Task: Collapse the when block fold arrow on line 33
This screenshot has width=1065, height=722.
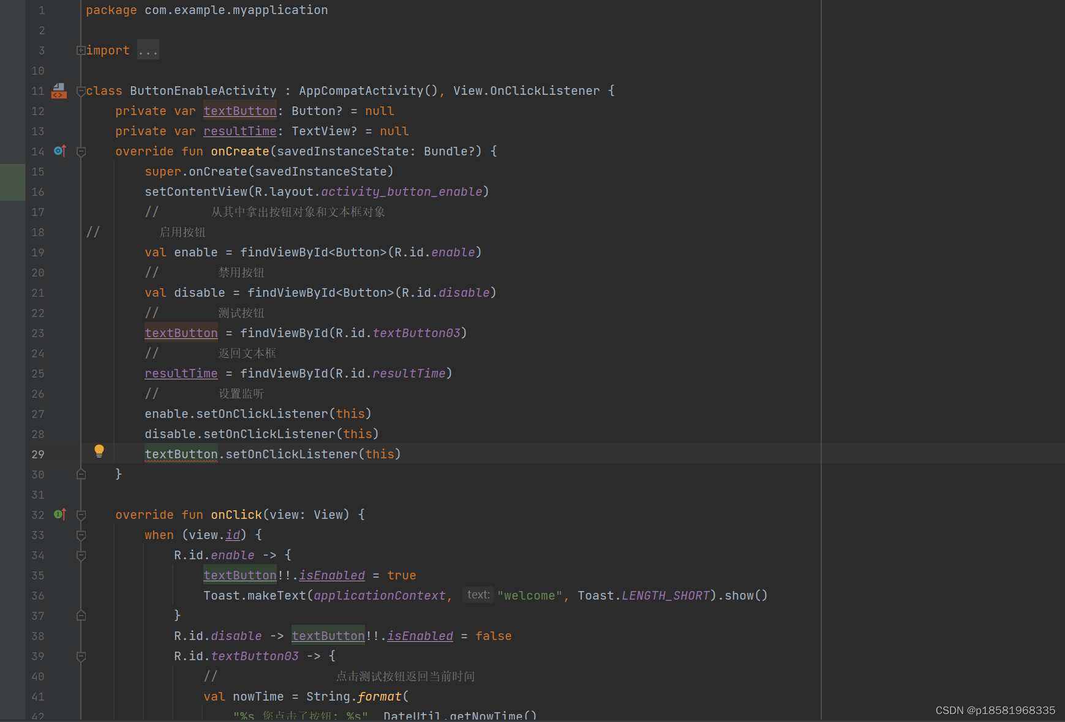Action: coord(80,535)
